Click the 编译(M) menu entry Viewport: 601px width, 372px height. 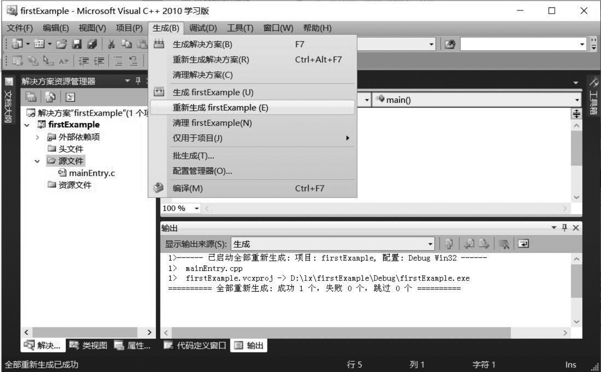[x=253, y=188]
